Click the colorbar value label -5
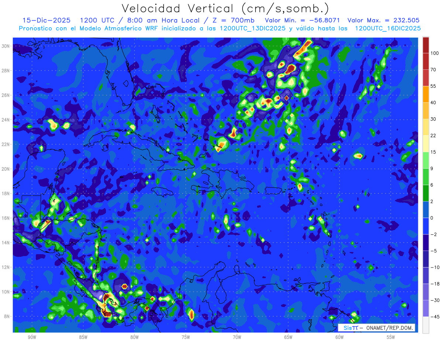The image size is (443, 342). [433, 251]
